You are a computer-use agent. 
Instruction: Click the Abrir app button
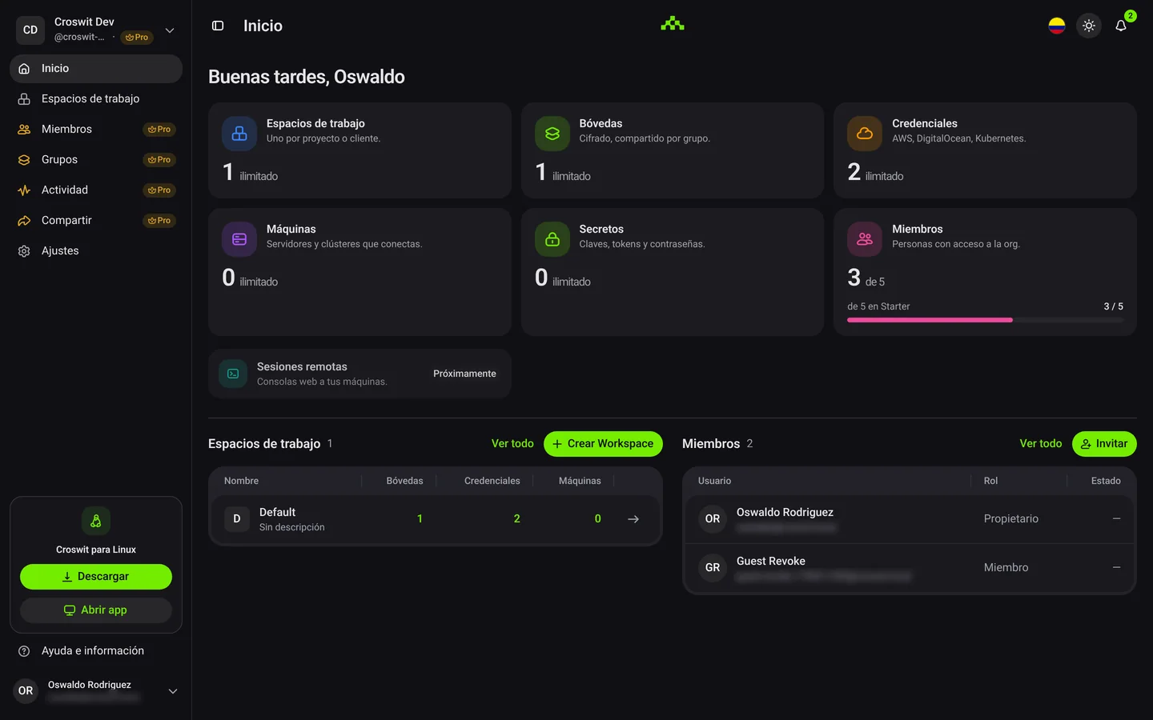click(x=96, y=610)
